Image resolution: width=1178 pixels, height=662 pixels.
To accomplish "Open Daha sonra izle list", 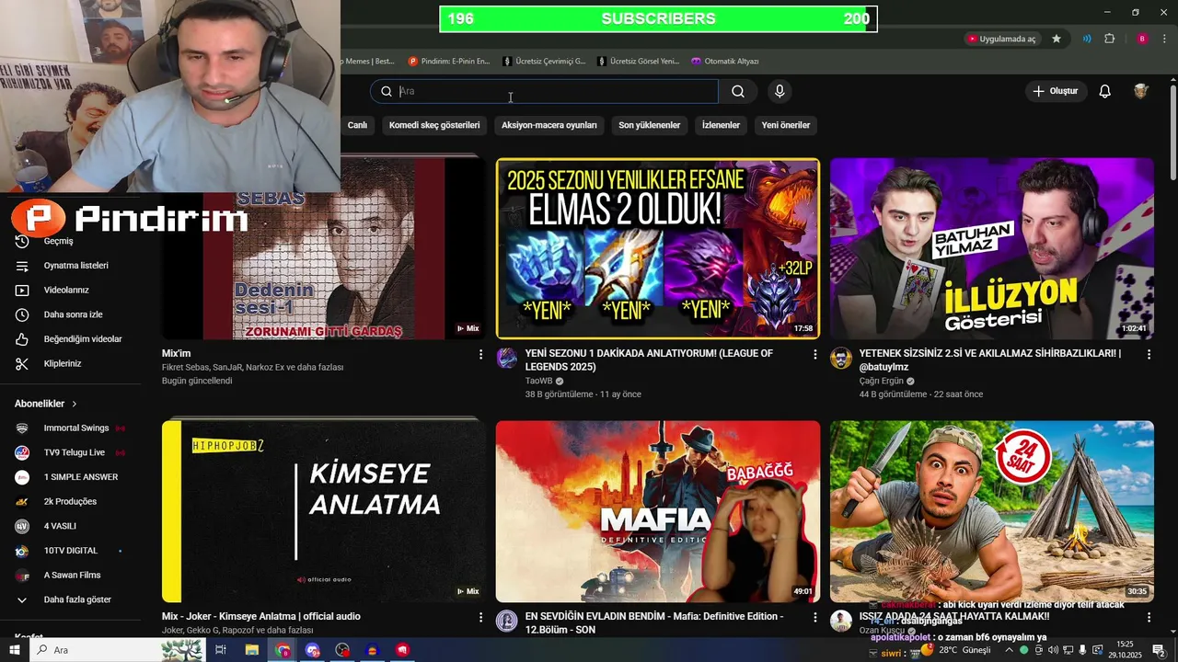I will coord(74,314).
